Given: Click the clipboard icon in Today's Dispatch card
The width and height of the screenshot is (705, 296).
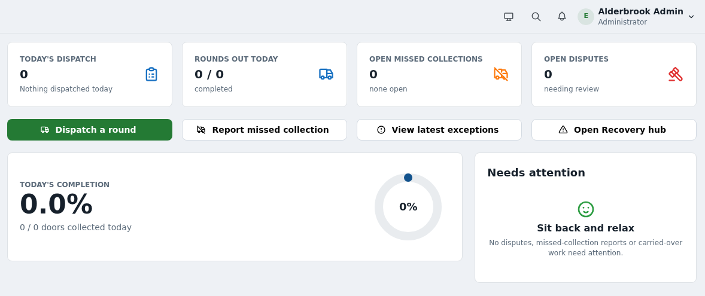Looking at the screenshot, I should coord(151,74).
